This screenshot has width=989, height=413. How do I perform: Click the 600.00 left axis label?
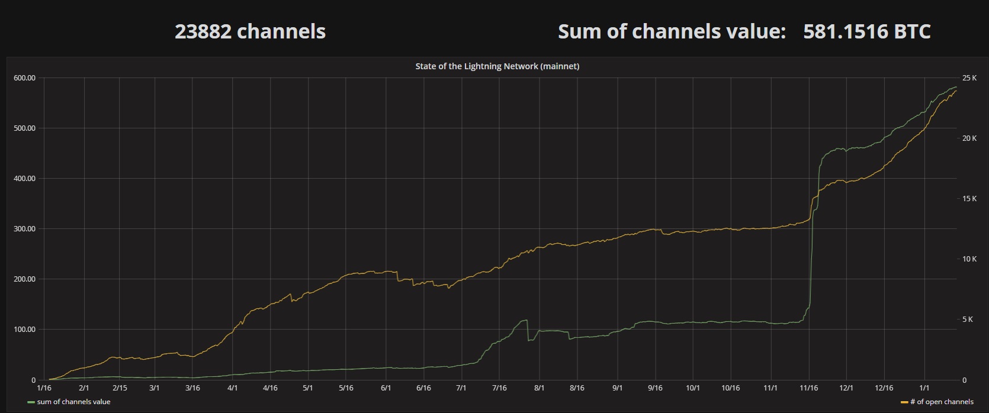pos(24,78)
